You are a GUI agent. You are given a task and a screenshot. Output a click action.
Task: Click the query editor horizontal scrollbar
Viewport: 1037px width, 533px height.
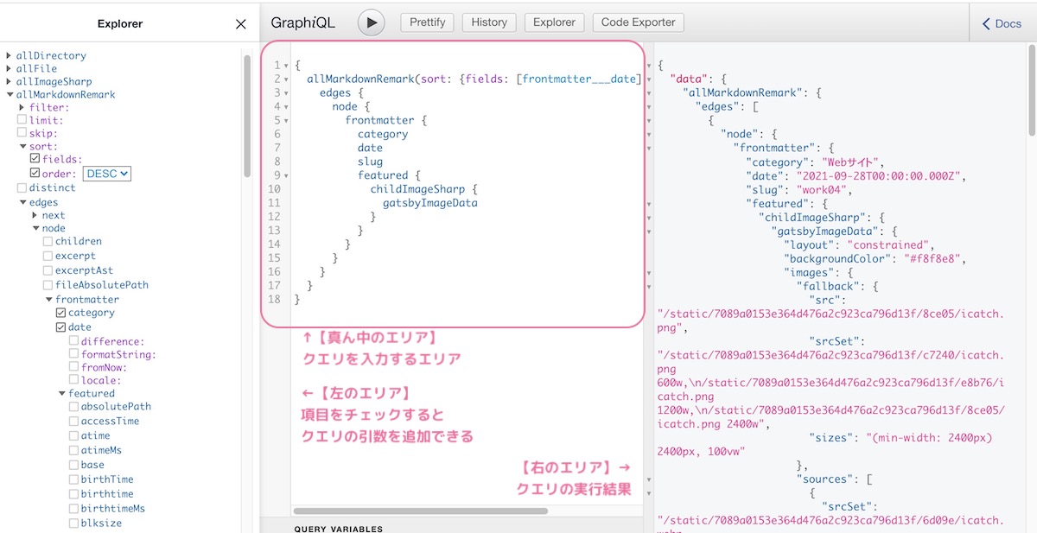tap(420, 511)
